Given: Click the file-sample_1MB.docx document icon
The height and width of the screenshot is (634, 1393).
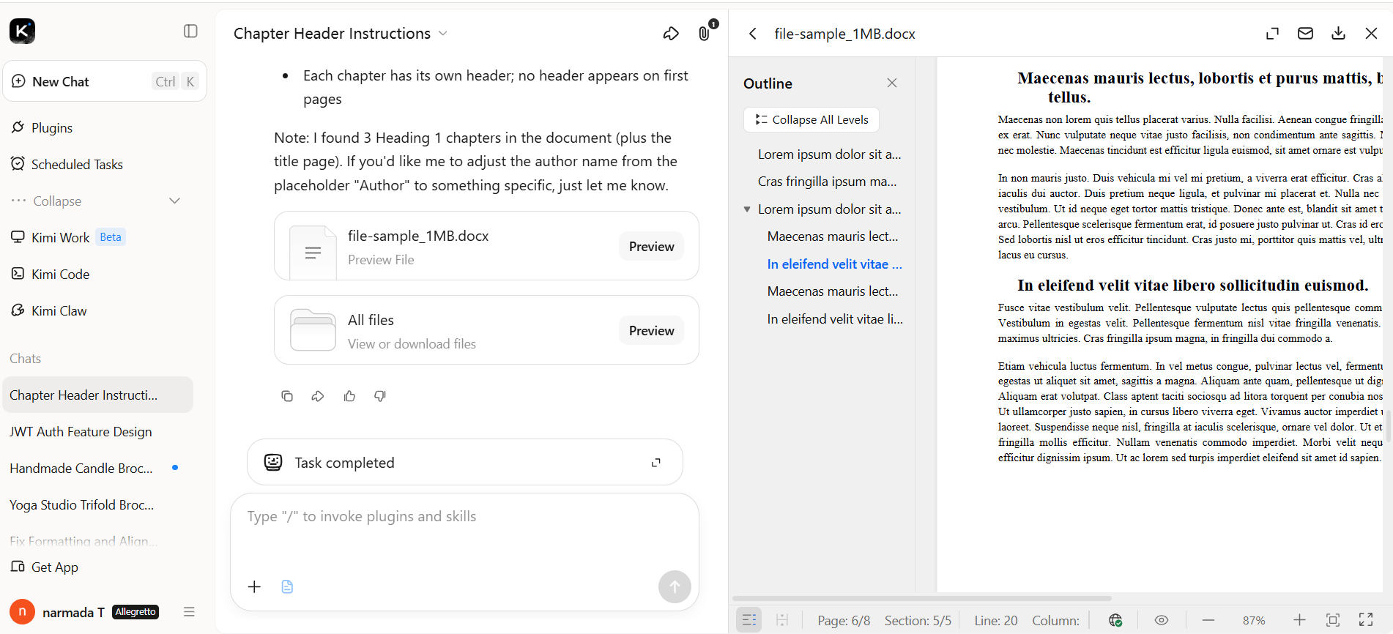Looking at the screenshot, I should tap(313, 253).
